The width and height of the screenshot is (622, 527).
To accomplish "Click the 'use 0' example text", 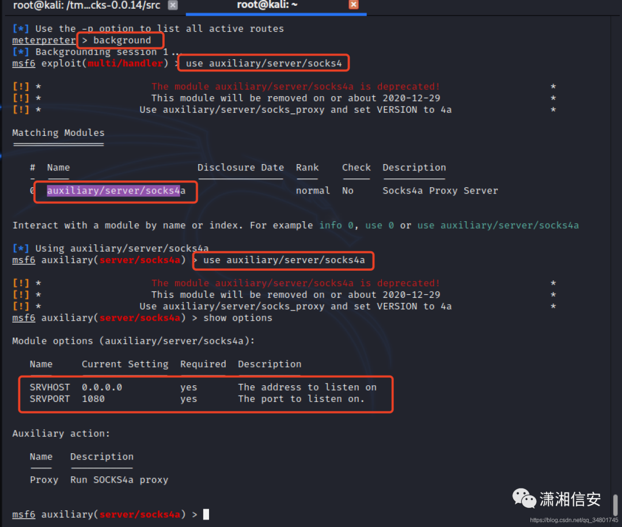I will click(x=379, y=225).
